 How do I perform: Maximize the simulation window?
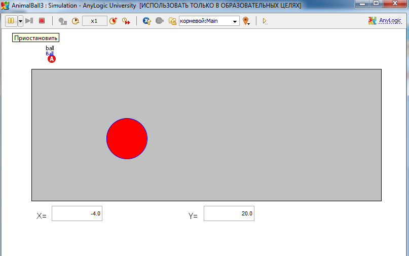point(376,4)
